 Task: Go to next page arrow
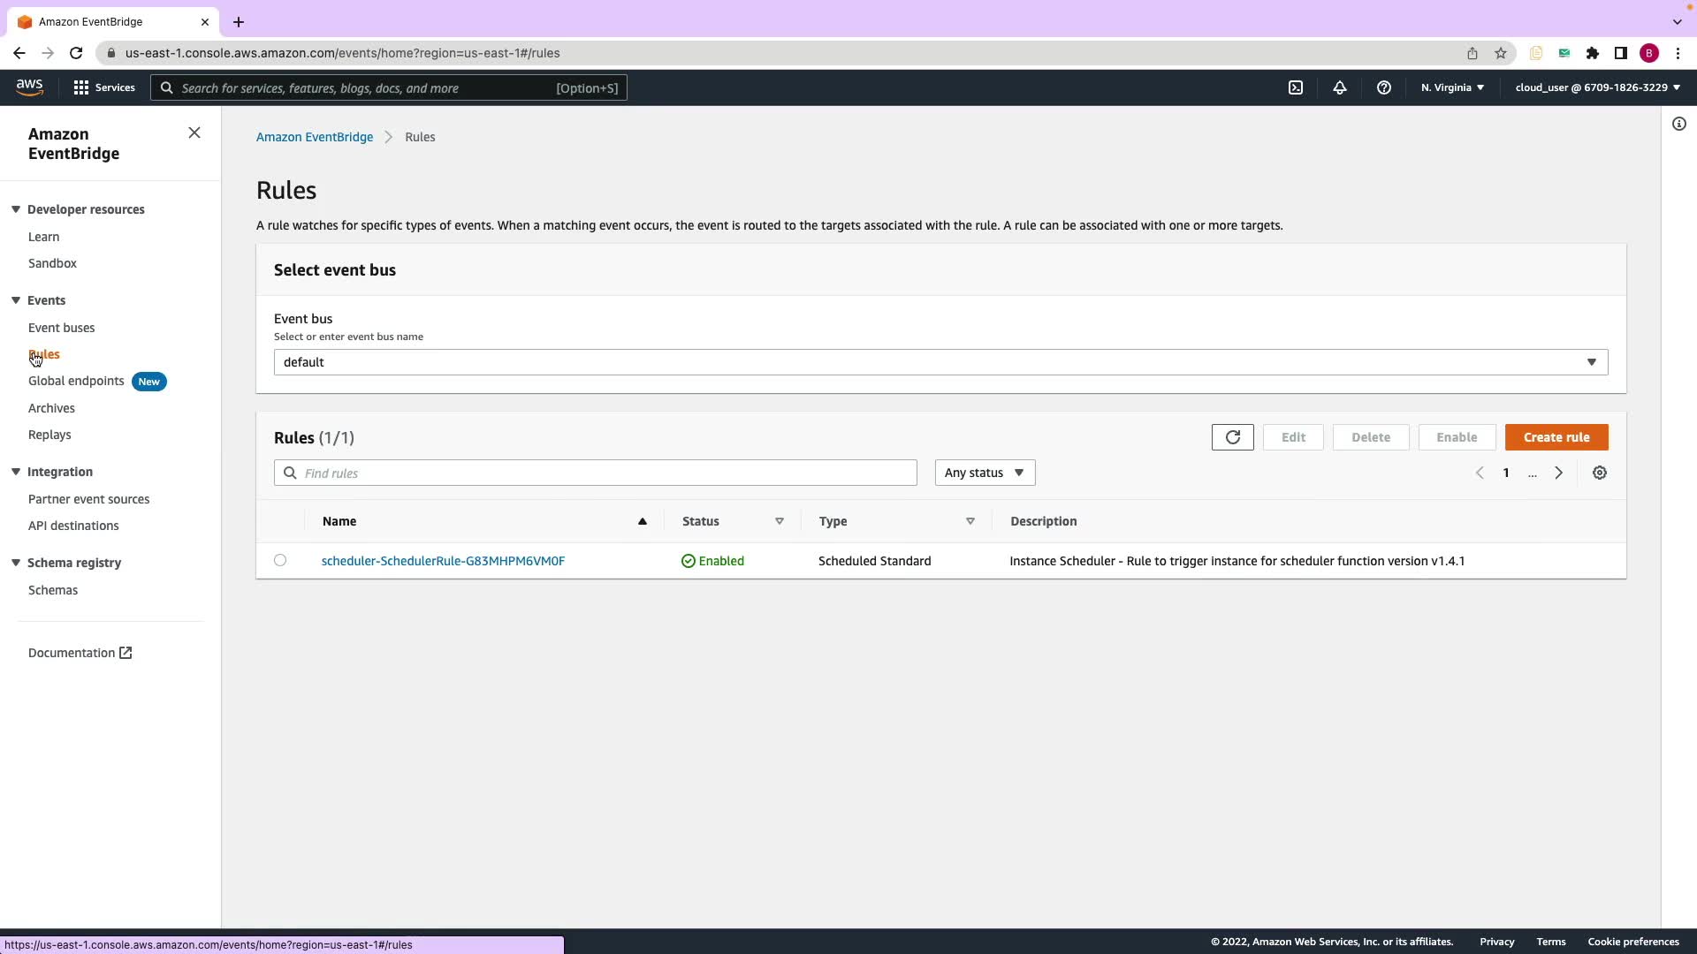[1558, 473]
